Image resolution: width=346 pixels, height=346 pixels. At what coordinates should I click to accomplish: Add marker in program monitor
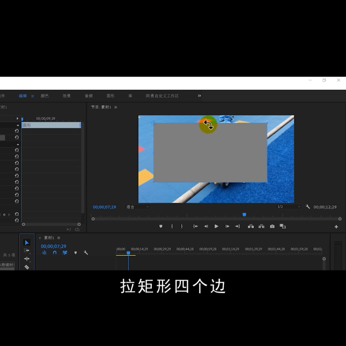[x=161, y=226]
